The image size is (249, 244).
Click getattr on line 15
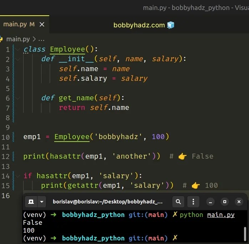pyautogui.click(x=83, y=186)
